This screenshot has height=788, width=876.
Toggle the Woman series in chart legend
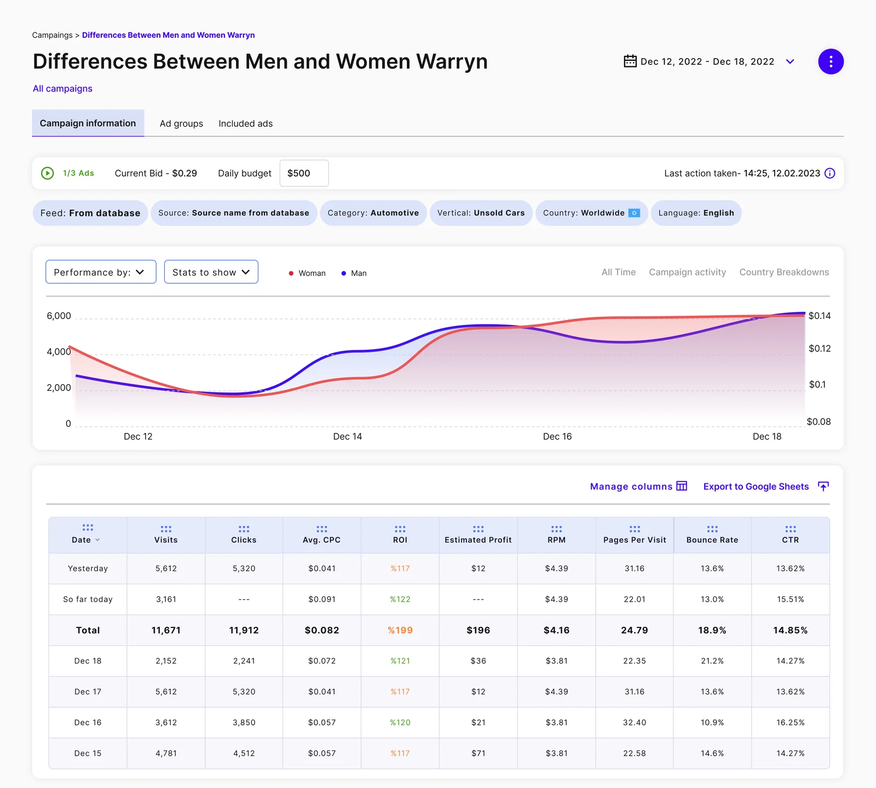click(307, 273)
